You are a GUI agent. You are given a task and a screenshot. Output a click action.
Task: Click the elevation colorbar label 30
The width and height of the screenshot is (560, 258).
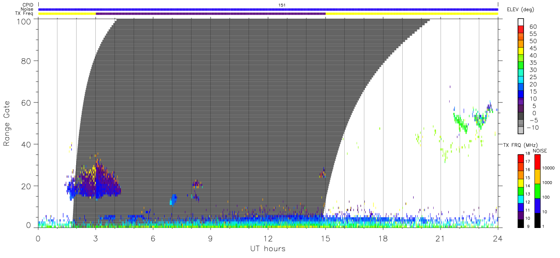[533, 70]
